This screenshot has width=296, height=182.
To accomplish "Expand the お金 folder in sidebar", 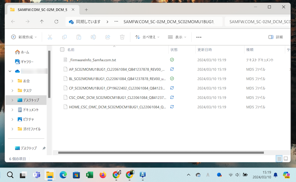I will click(x=13, y=81).
